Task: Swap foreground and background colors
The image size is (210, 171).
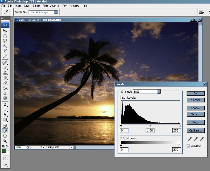Action: [7, 146]
